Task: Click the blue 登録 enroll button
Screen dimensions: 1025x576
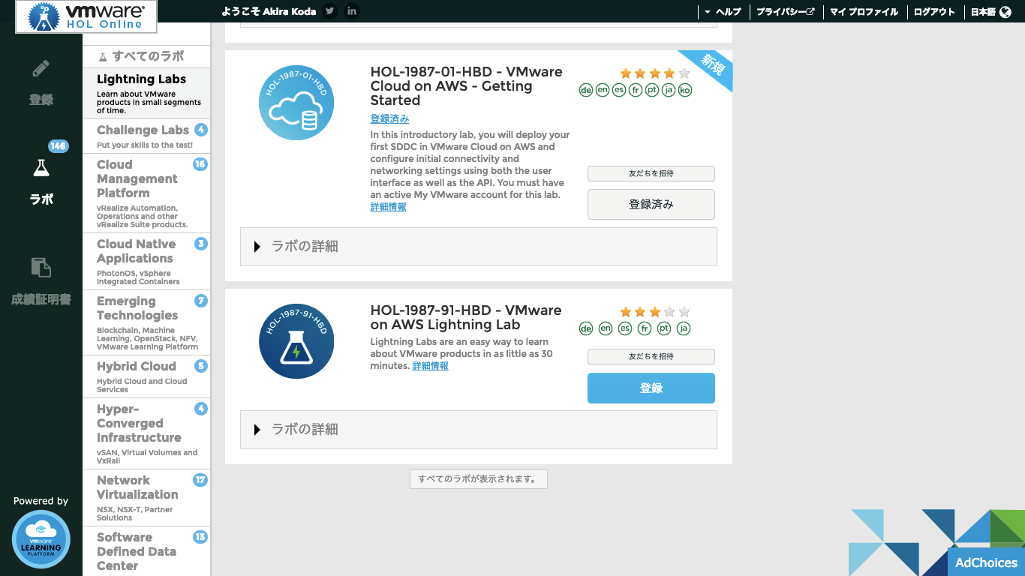Action: coord(651,388)
